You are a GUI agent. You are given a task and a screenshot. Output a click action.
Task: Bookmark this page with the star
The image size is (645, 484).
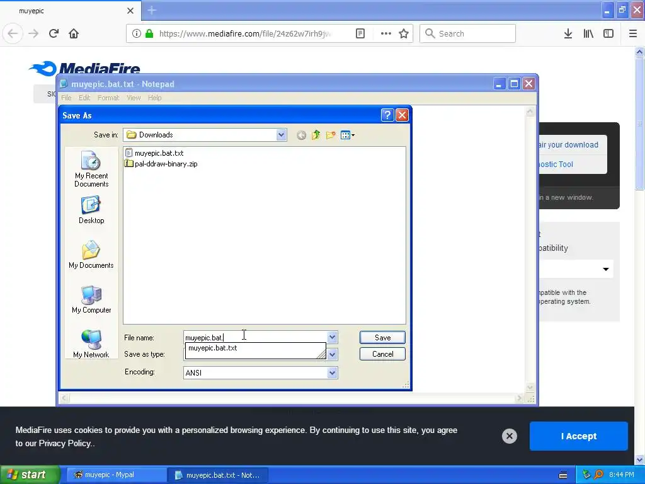(x=404, y=33)
